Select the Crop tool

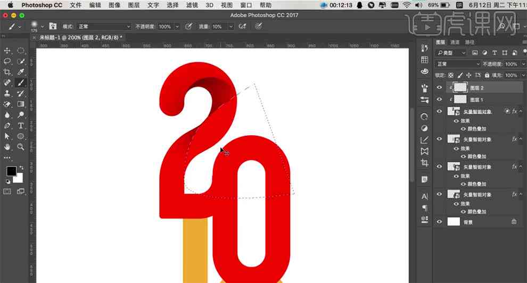[7, 72]
